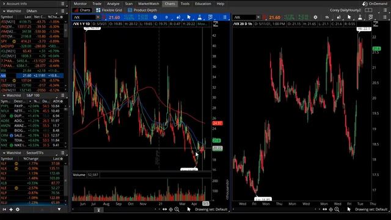Open the chart settings gear in right chart
Viewport: 391px width, 220px height.
click(x=315, y=17)
